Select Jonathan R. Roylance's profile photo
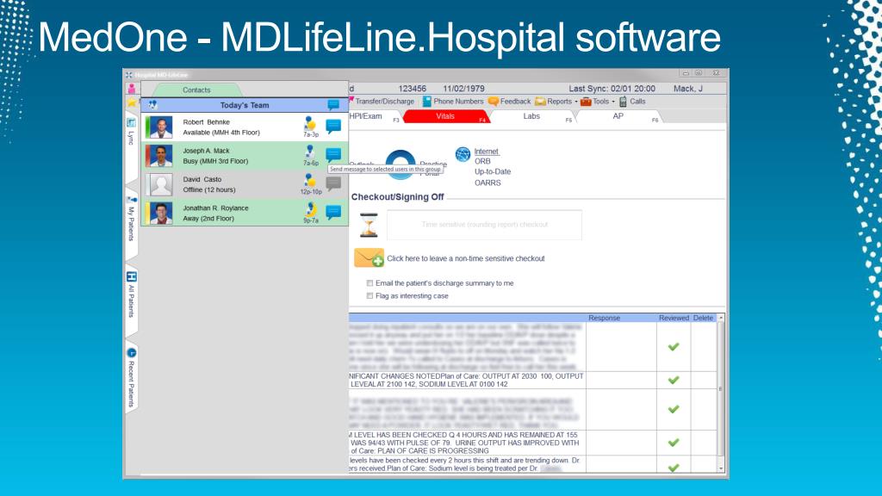Image resolution: width=882 pixels, height=496 pixels. (x=161, y=214)
